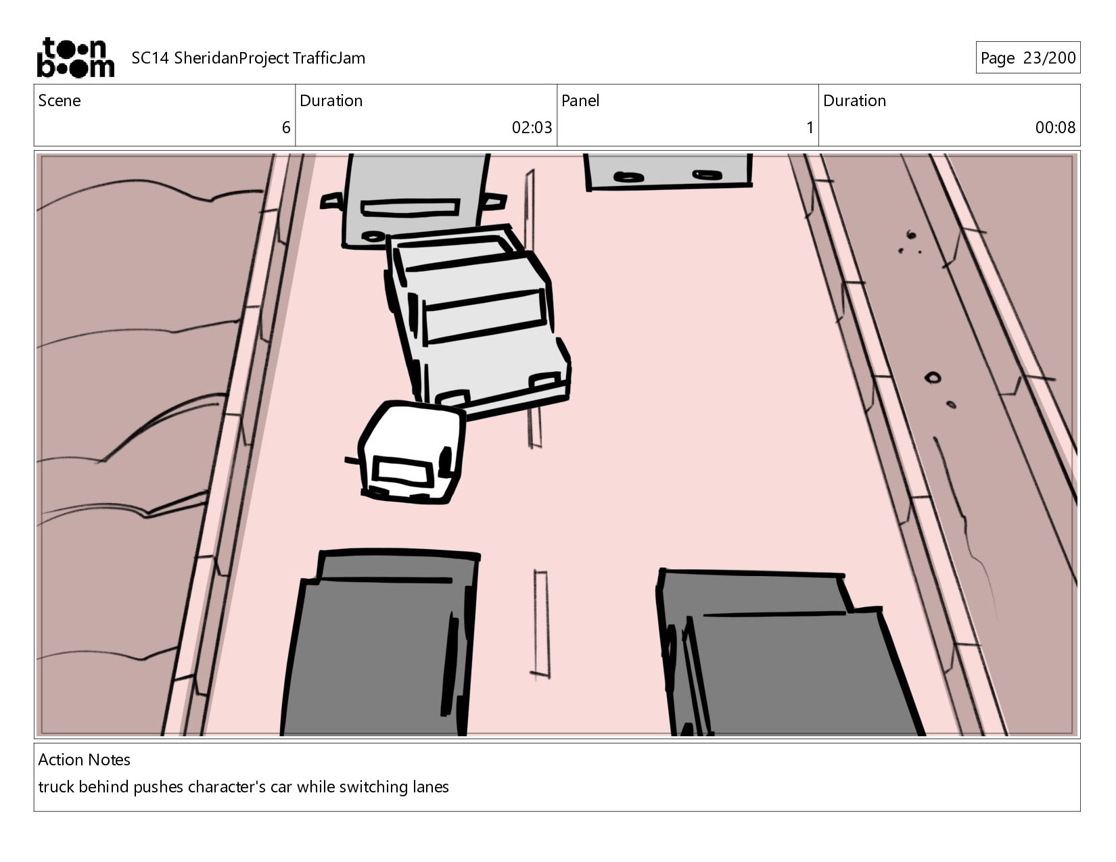Click the scene duration value '02:03'

tap(532, 128)
